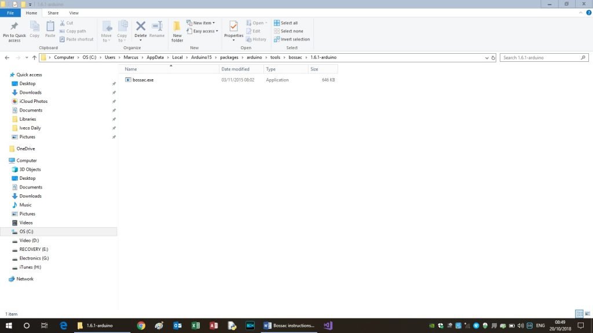Launch Excel from the taskbar
The width and height of the screenshot is (593, 333).
coord(196,325)
